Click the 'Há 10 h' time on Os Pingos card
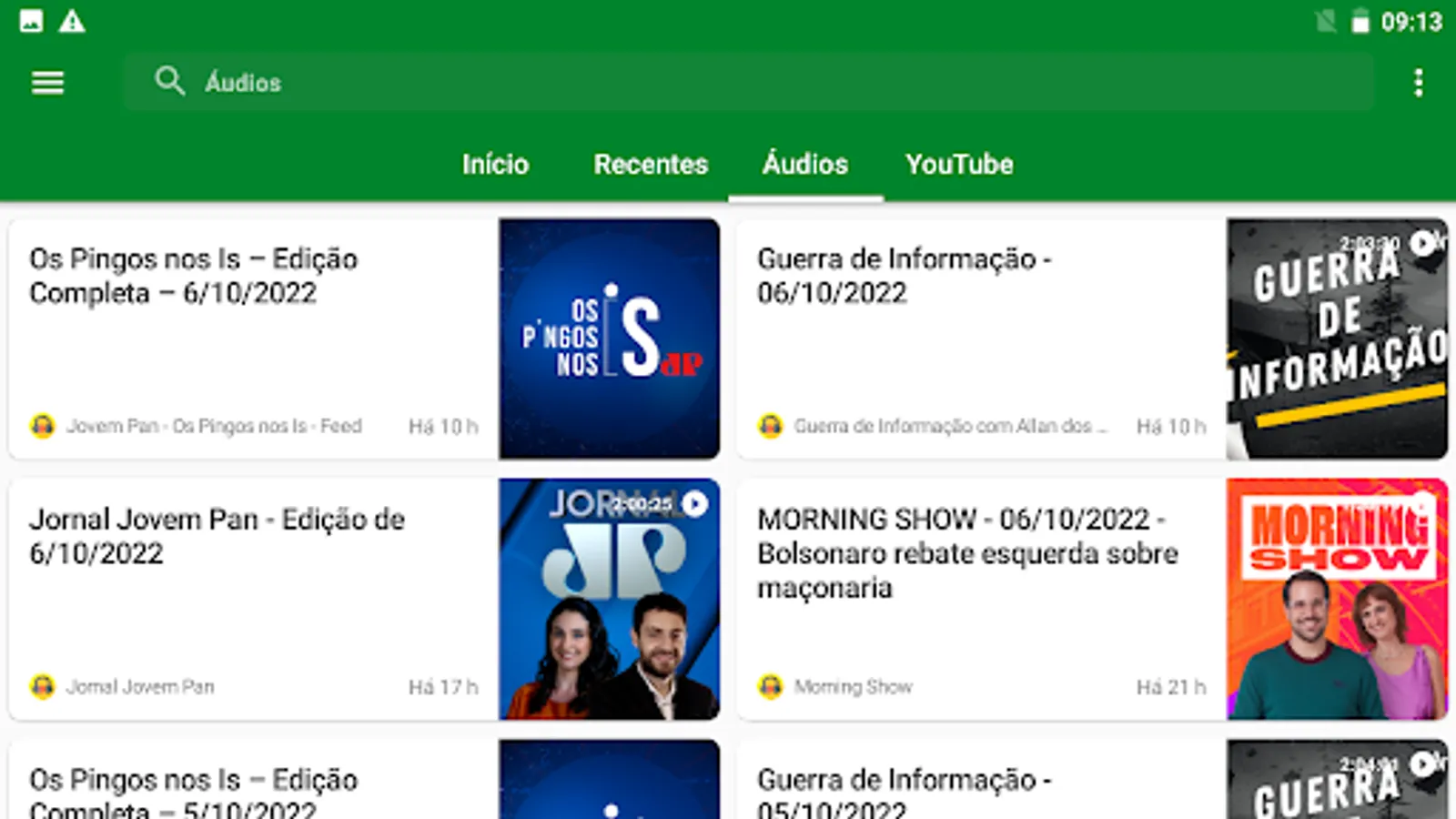1456x819 pixels. click(443, 426)
